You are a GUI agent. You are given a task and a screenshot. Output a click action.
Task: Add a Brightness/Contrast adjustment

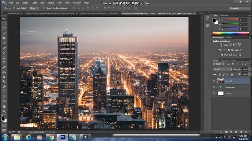coord(221,45)
